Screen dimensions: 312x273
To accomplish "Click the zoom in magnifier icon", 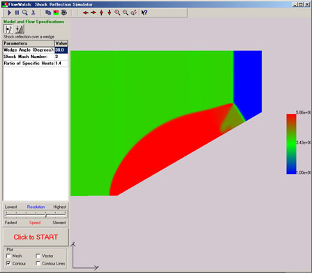I will coord(117,13).
